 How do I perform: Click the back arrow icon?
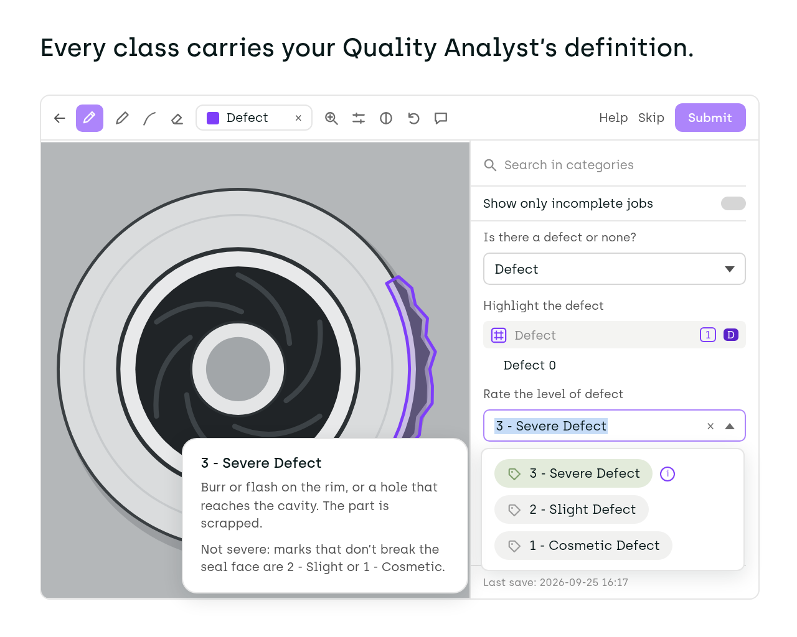point(60,118)
